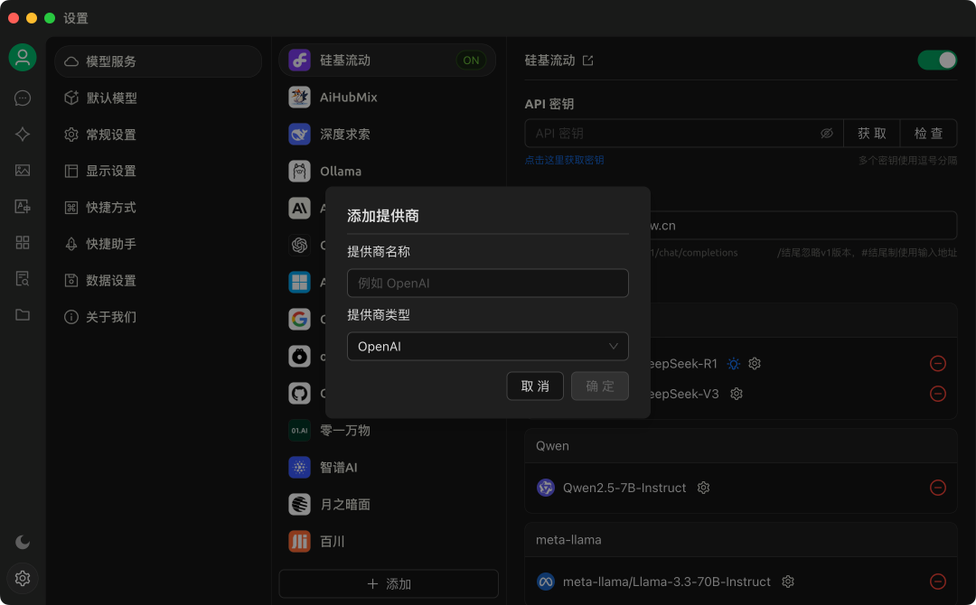Viewport: 976px width, 605px height.
Task: Toggle API key visibility eye icon
Action: click(827, 133)
